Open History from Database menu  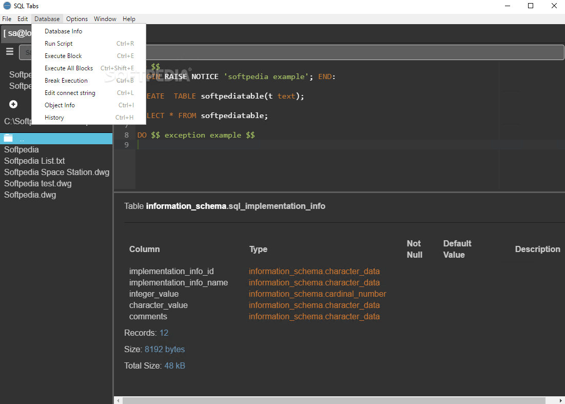coord(54,118)
